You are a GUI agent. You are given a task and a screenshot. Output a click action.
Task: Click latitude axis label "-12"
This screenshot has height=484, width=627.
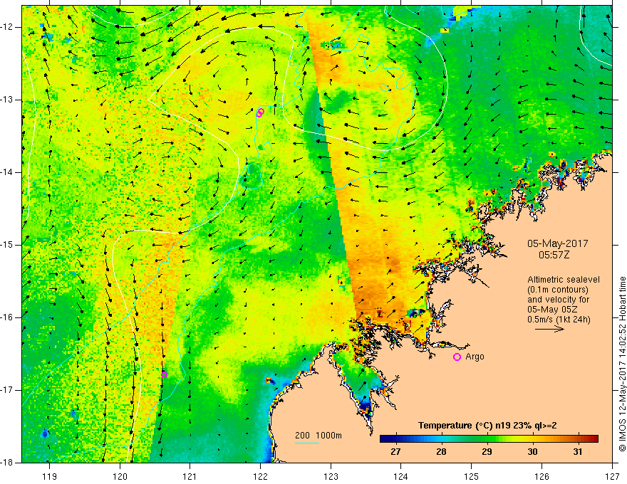click(x=7, y=27)
